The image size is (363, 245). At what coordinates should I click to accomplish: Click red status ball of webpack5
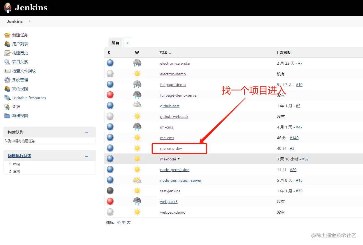pos(110,201)
